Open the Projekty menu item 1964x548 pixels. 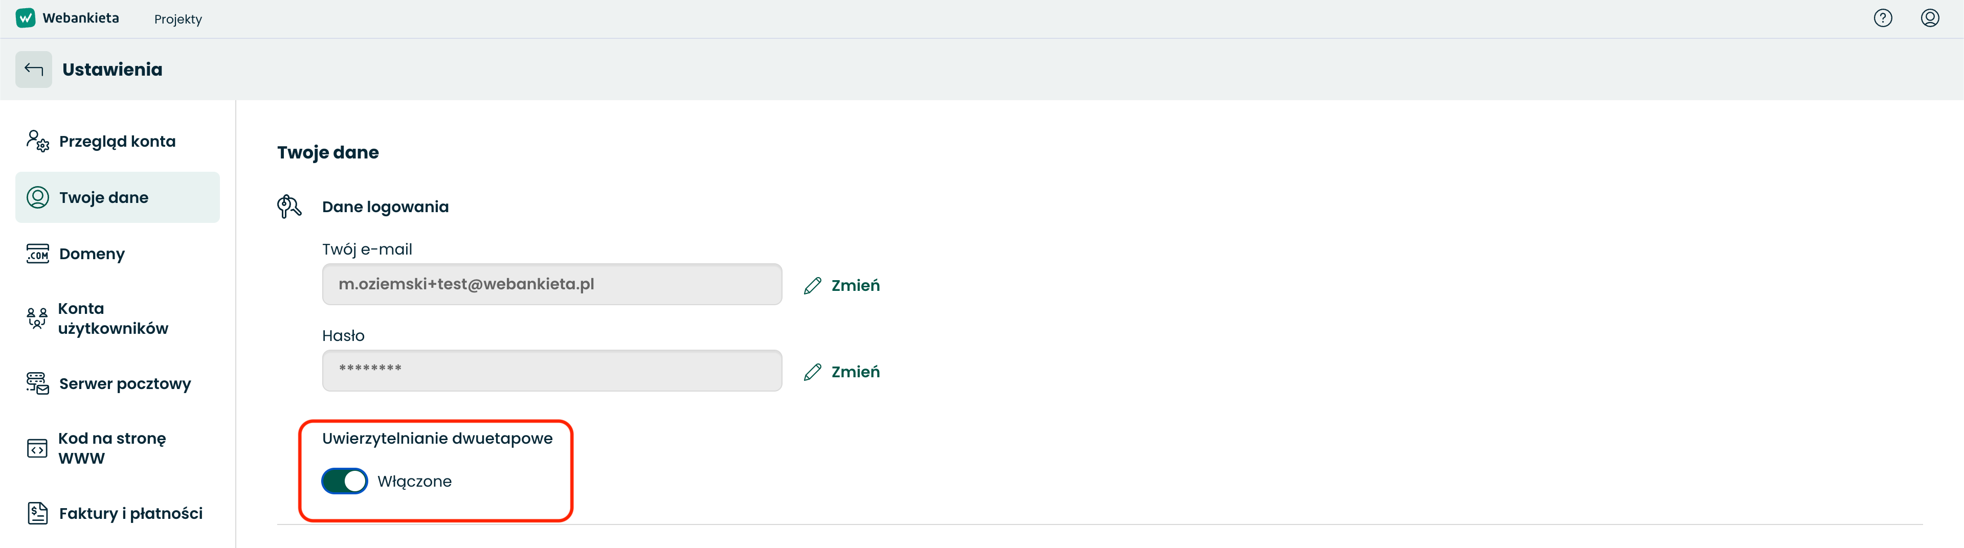[x=177, y=19]
